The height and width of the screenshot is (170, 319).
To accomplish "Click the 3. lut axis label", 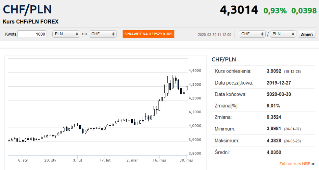I will tap(78, 160).
